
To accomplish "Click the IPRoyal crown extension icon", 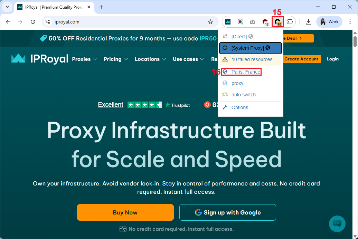I will coord(228,22).
